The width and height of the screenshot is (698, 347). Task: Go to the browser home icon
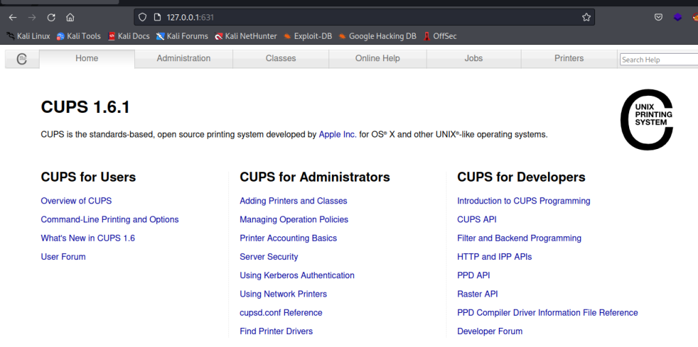[70, 17]
